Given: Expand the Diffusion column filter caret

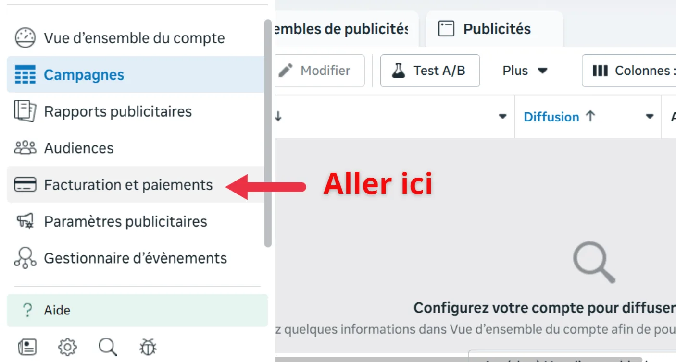Looking at the screenshot, I should pos(650,117).
